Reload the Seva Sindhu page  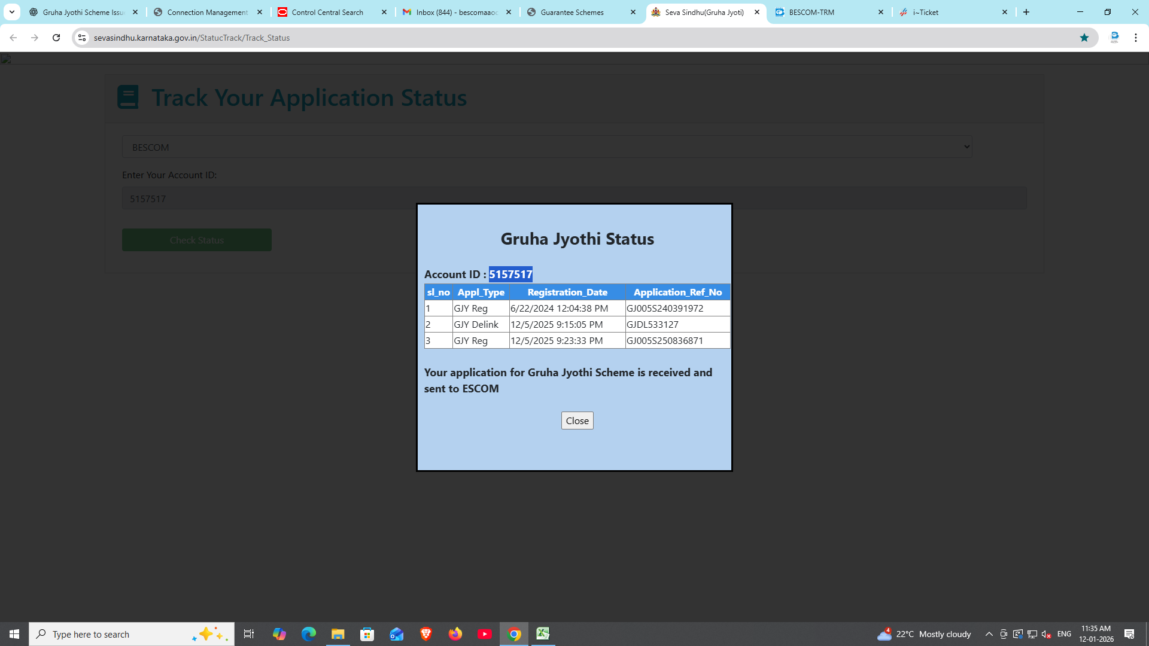coord(56,38)
